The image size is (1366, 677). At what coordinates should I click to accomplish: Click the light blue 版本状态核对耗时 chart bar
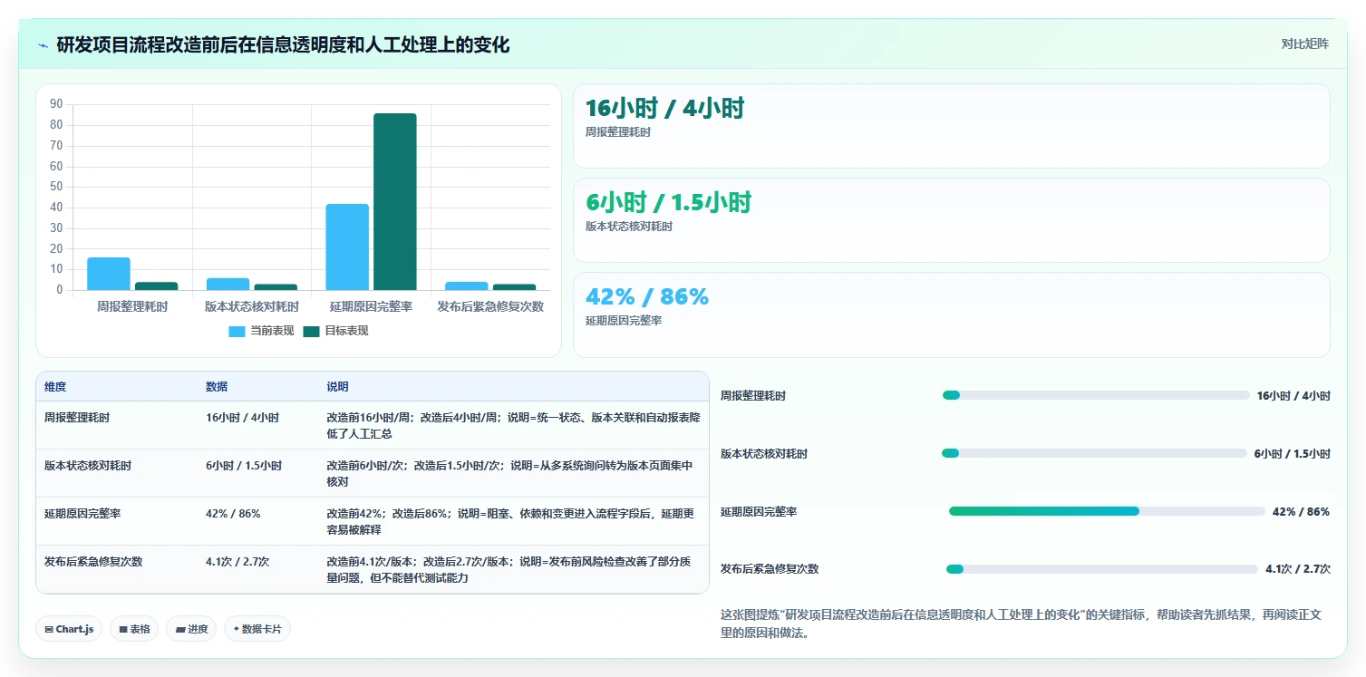[228, 285]
